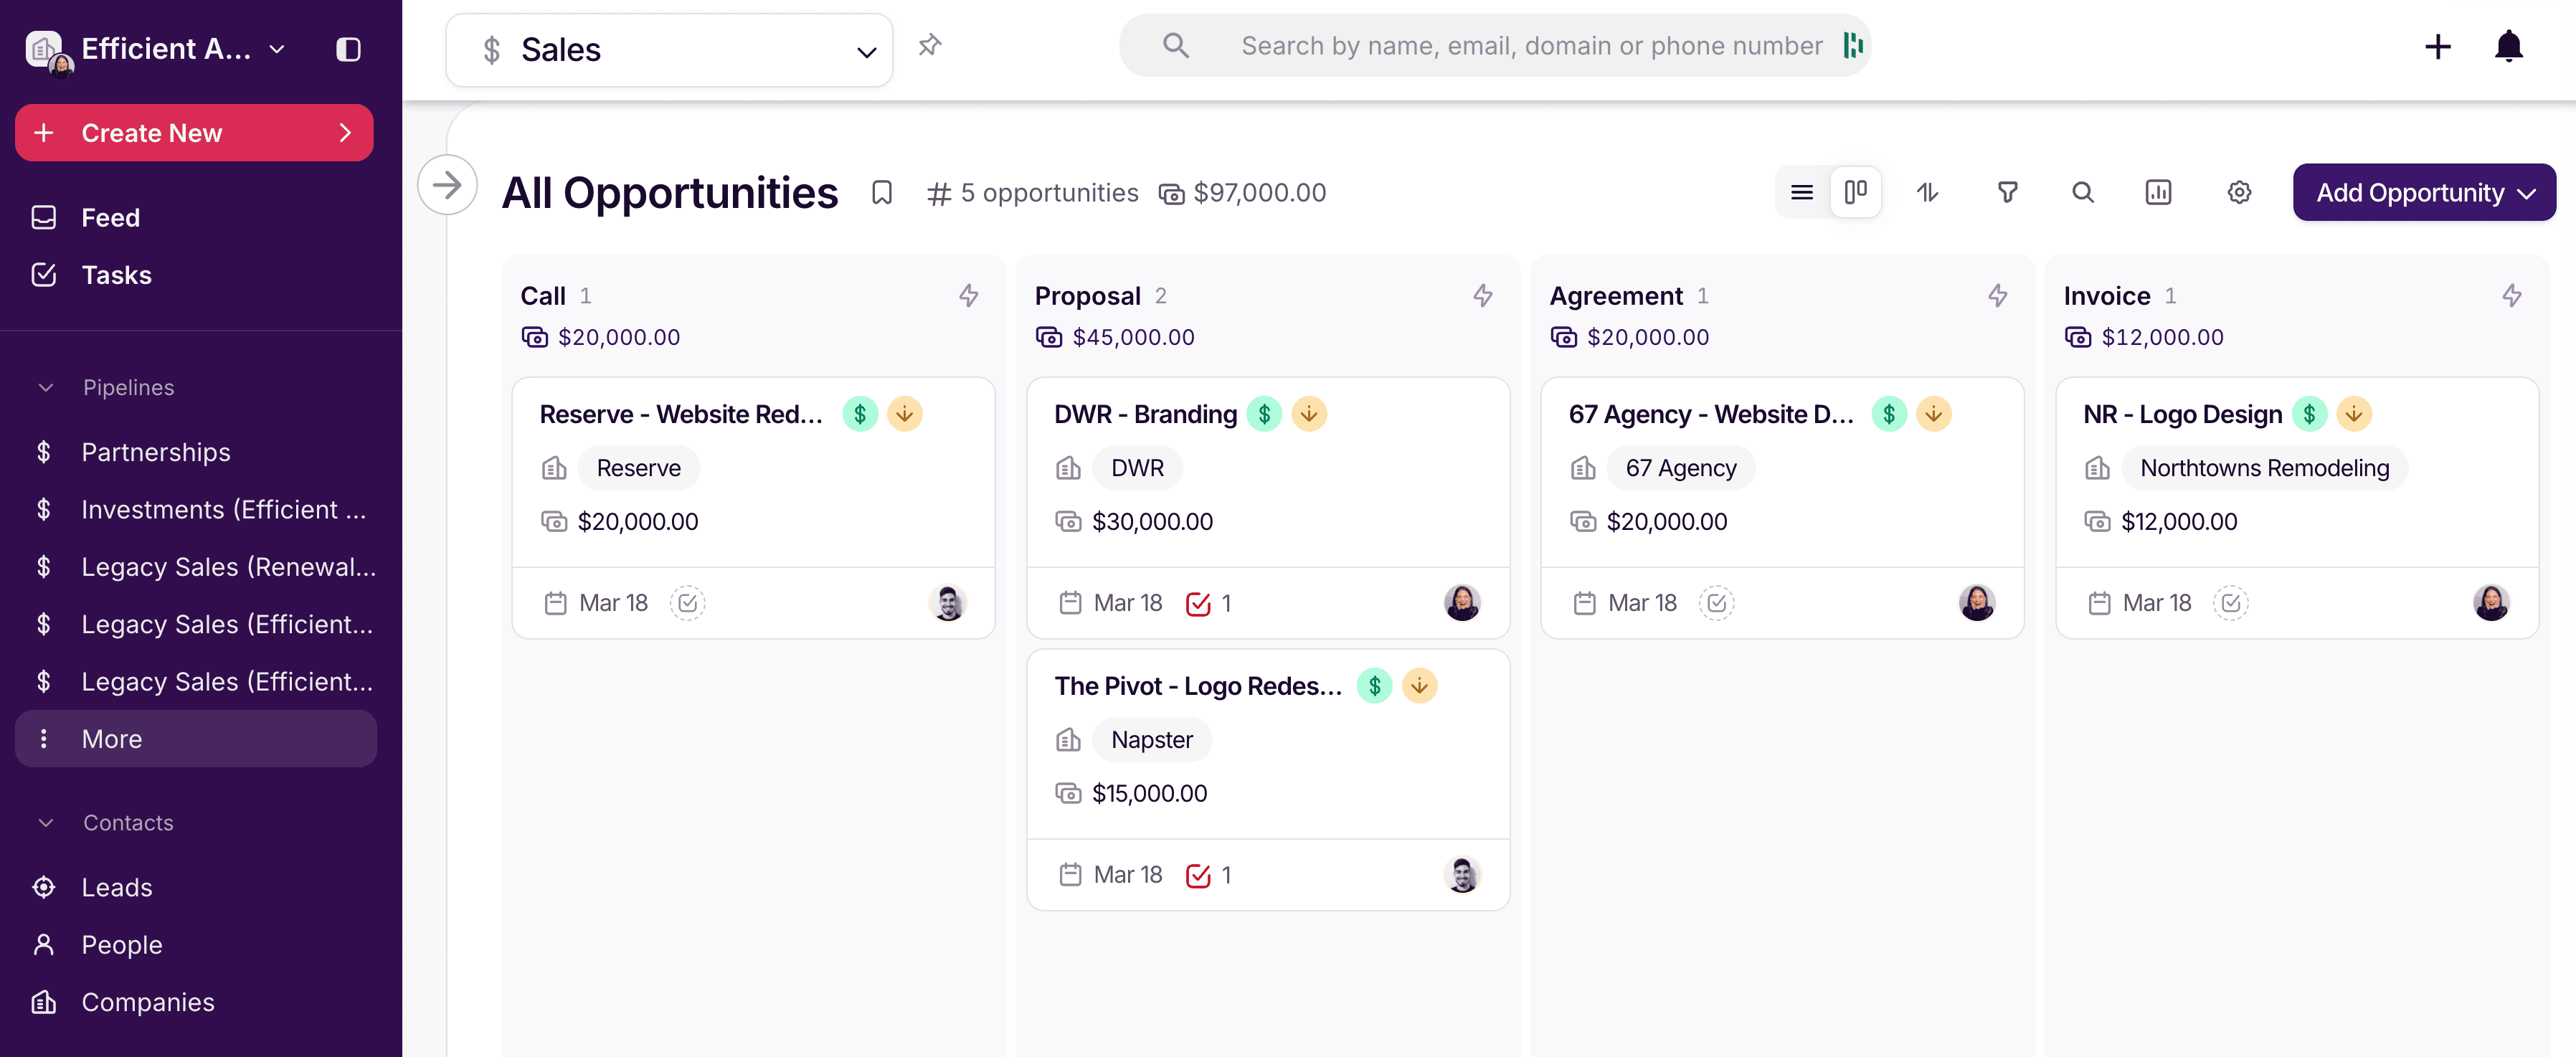Open the 67 Agency company chip
This screenshot has height=1057, width=2576.
click(1680, 468)
